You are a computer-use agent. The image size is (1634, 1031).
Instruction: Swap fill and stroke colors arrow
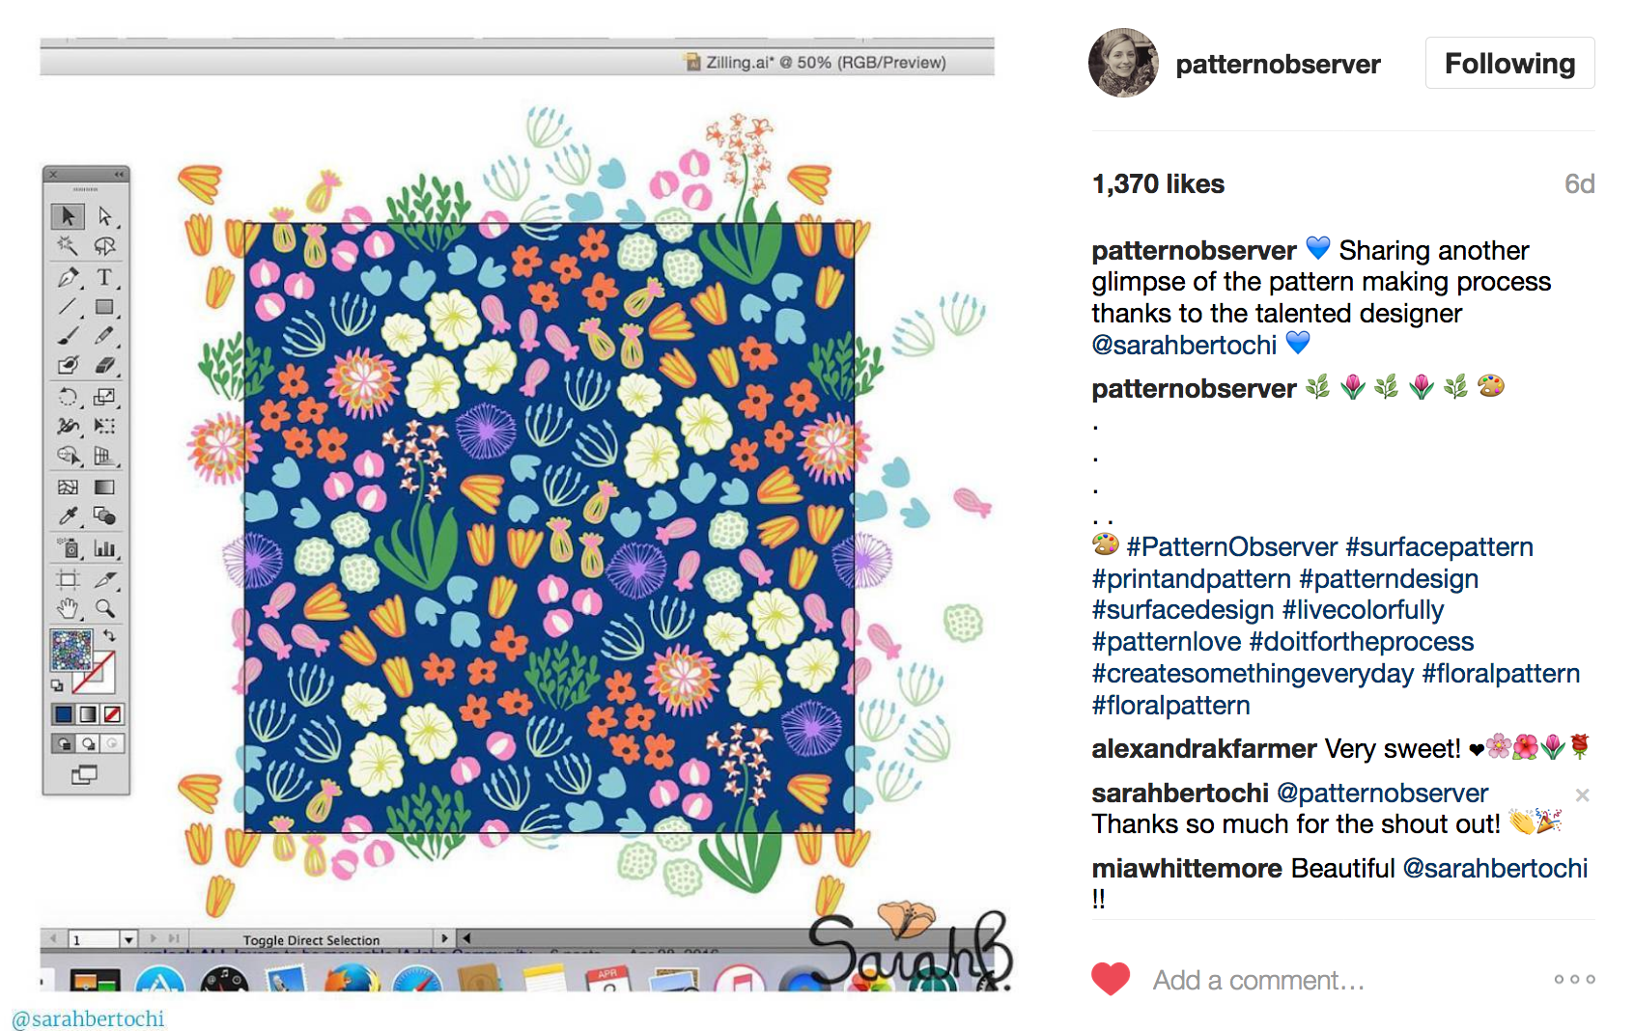[x=109, y=635]
